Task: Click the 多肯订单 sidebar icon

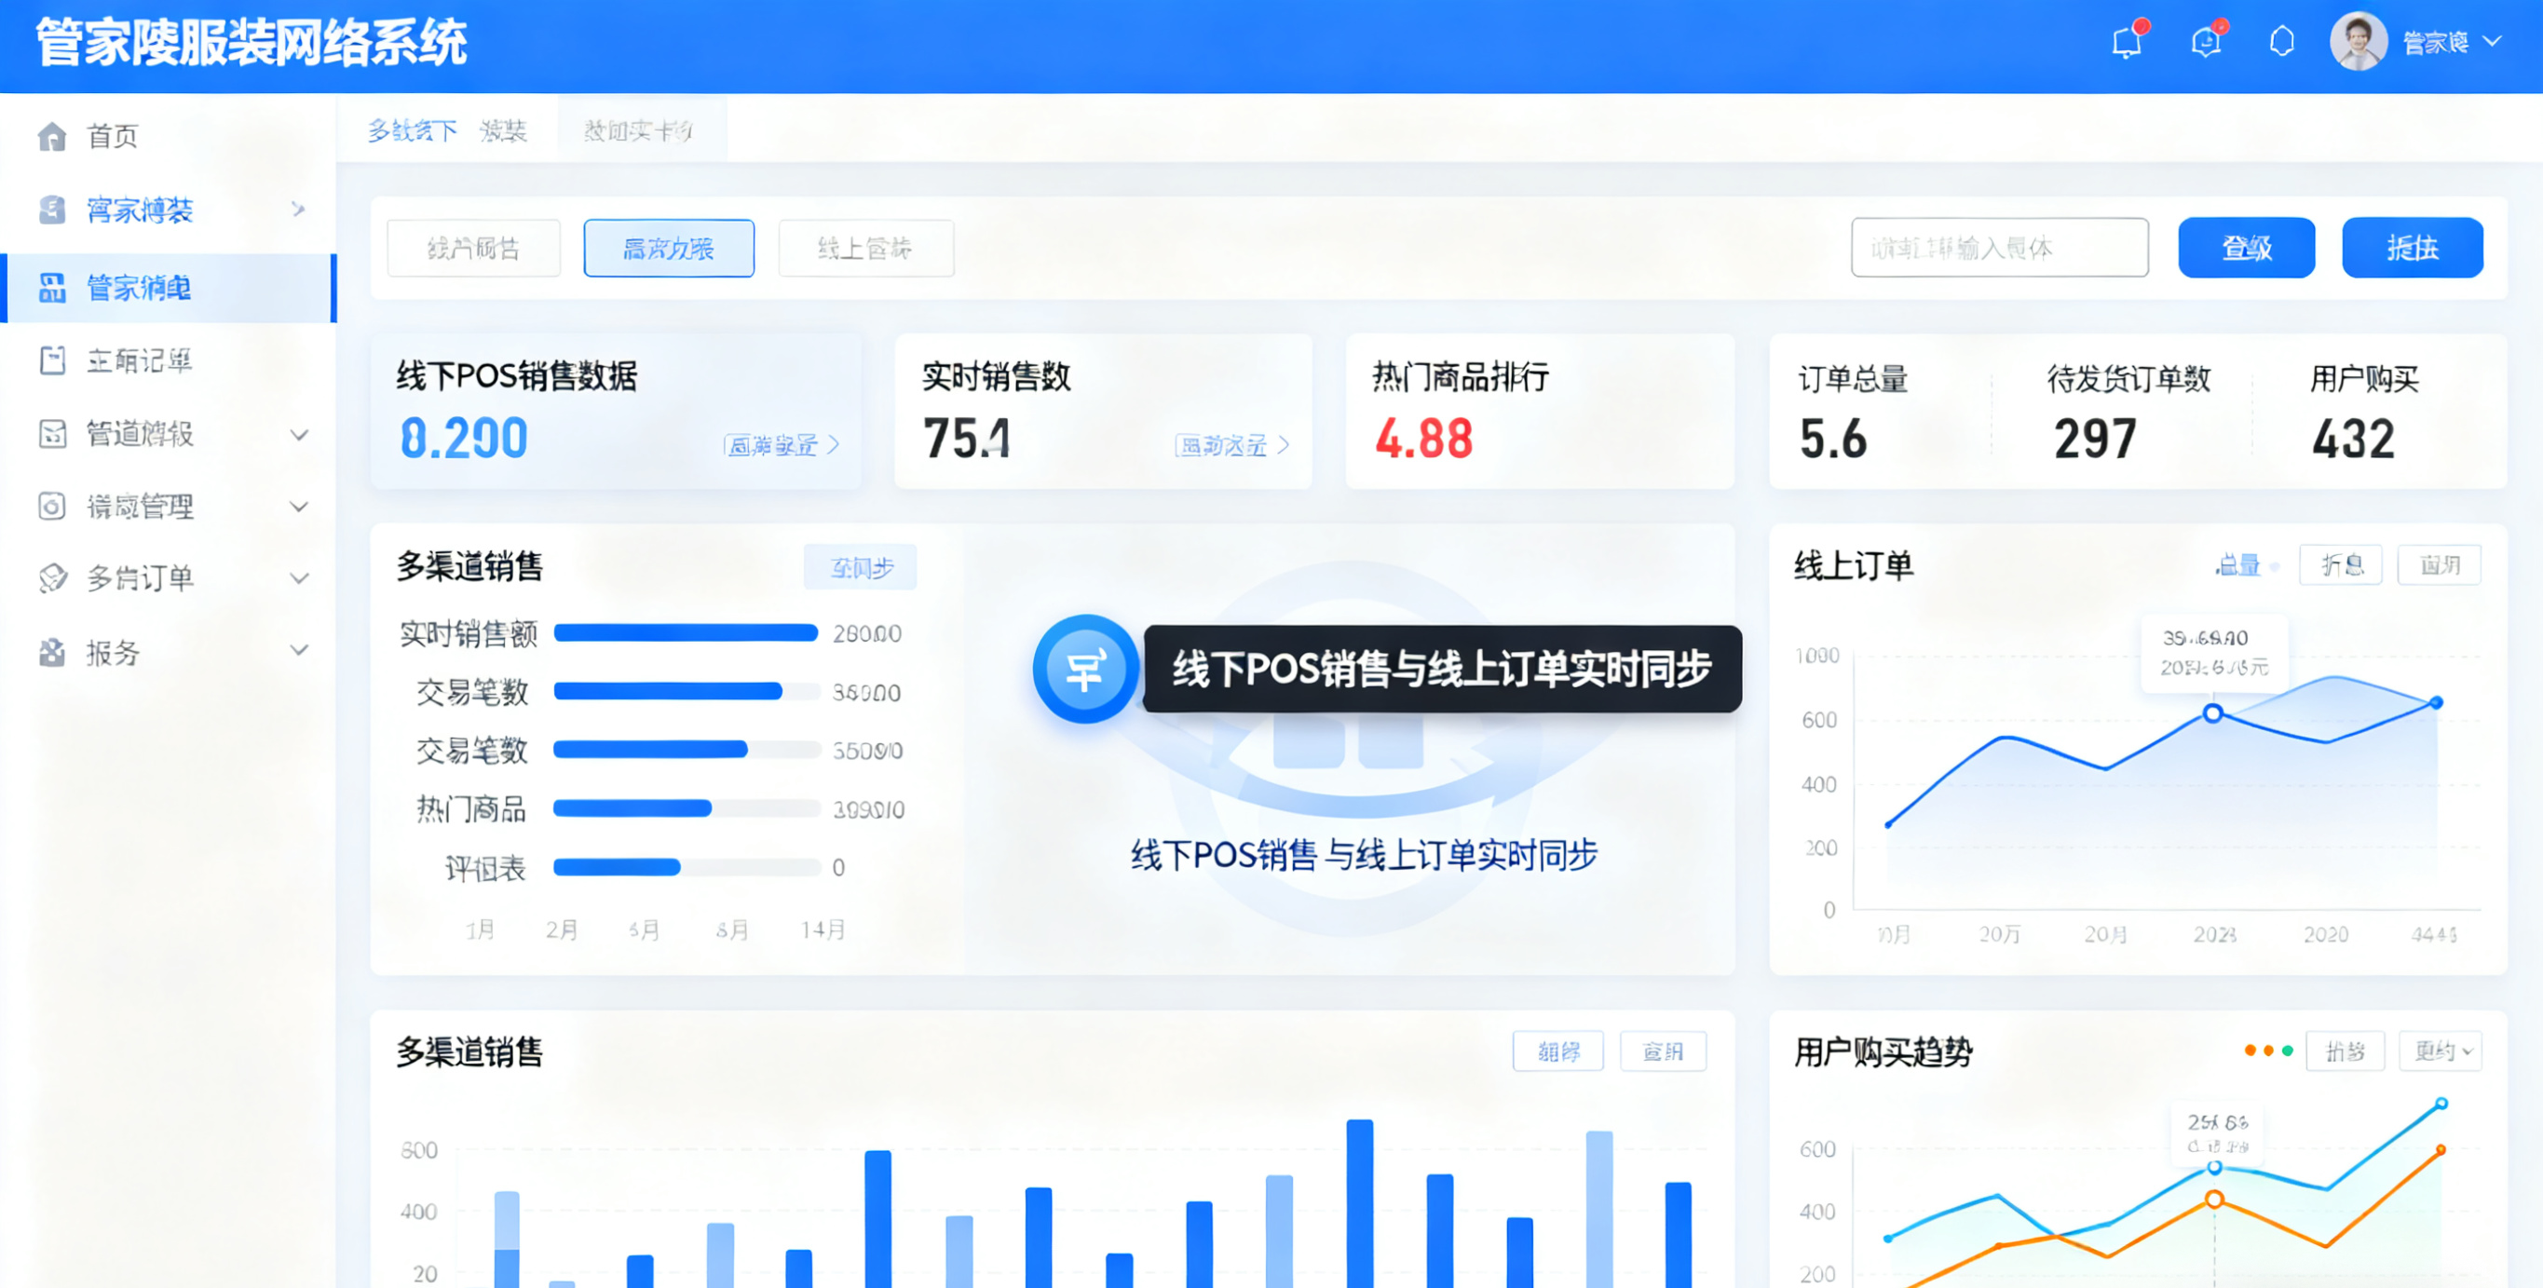Action: pyautogui.click(x=51, y=578)
